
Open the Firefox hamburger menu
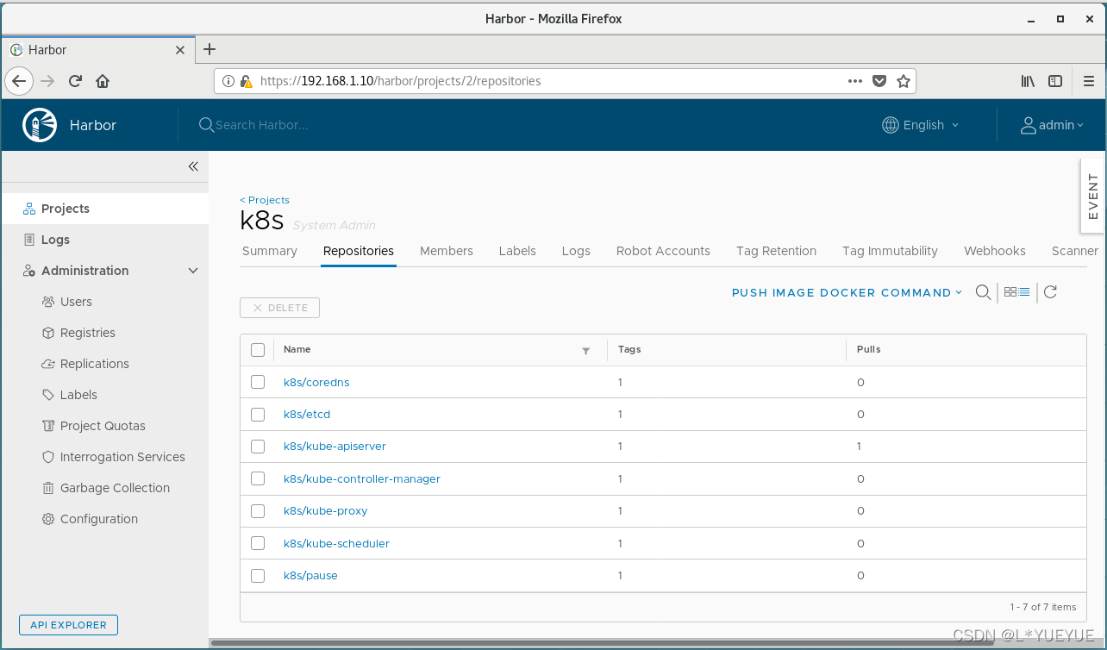click(x=1089, y=81)
